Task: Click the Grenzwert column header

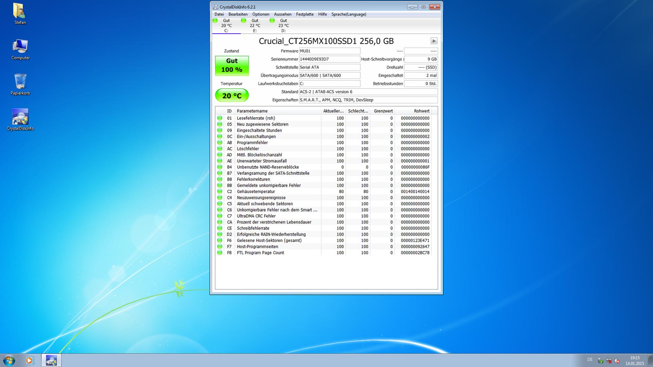Action: [x=382, y=111]
